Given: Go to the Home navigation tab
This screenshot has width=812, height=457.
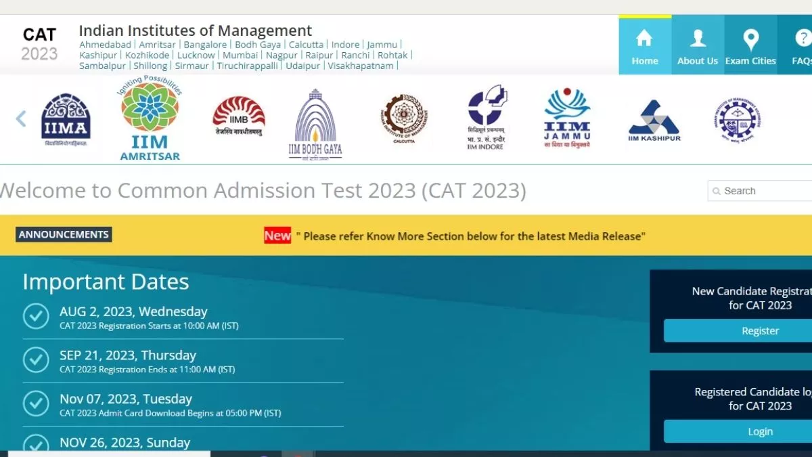Looking at the screenshot, I should (645, 45).
